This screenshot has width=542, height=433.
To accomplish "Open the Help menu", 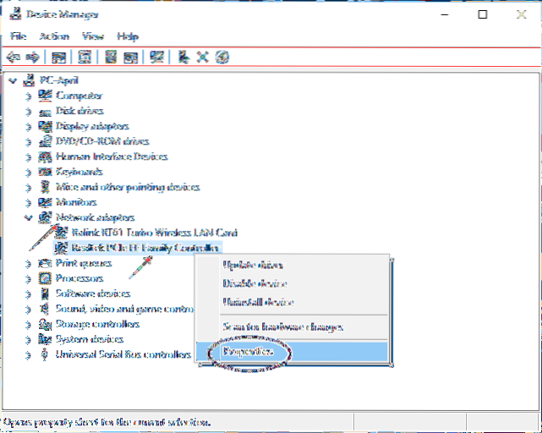I will [128, 36].
